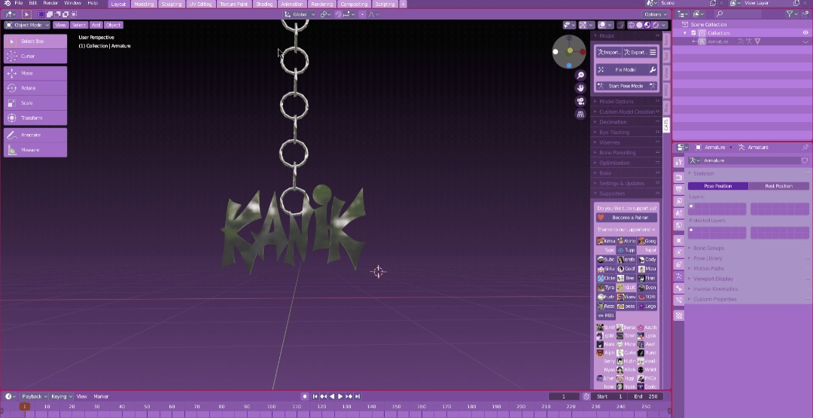
Task: Select Pose Position option
Action: tap(718, 186)
